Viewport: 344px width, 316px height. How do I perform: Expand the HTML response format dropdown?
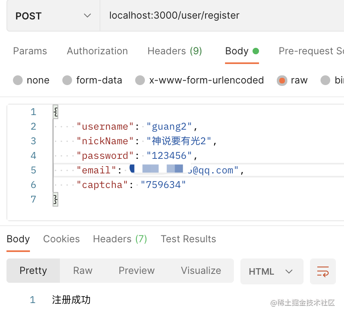tap(271, 271)
